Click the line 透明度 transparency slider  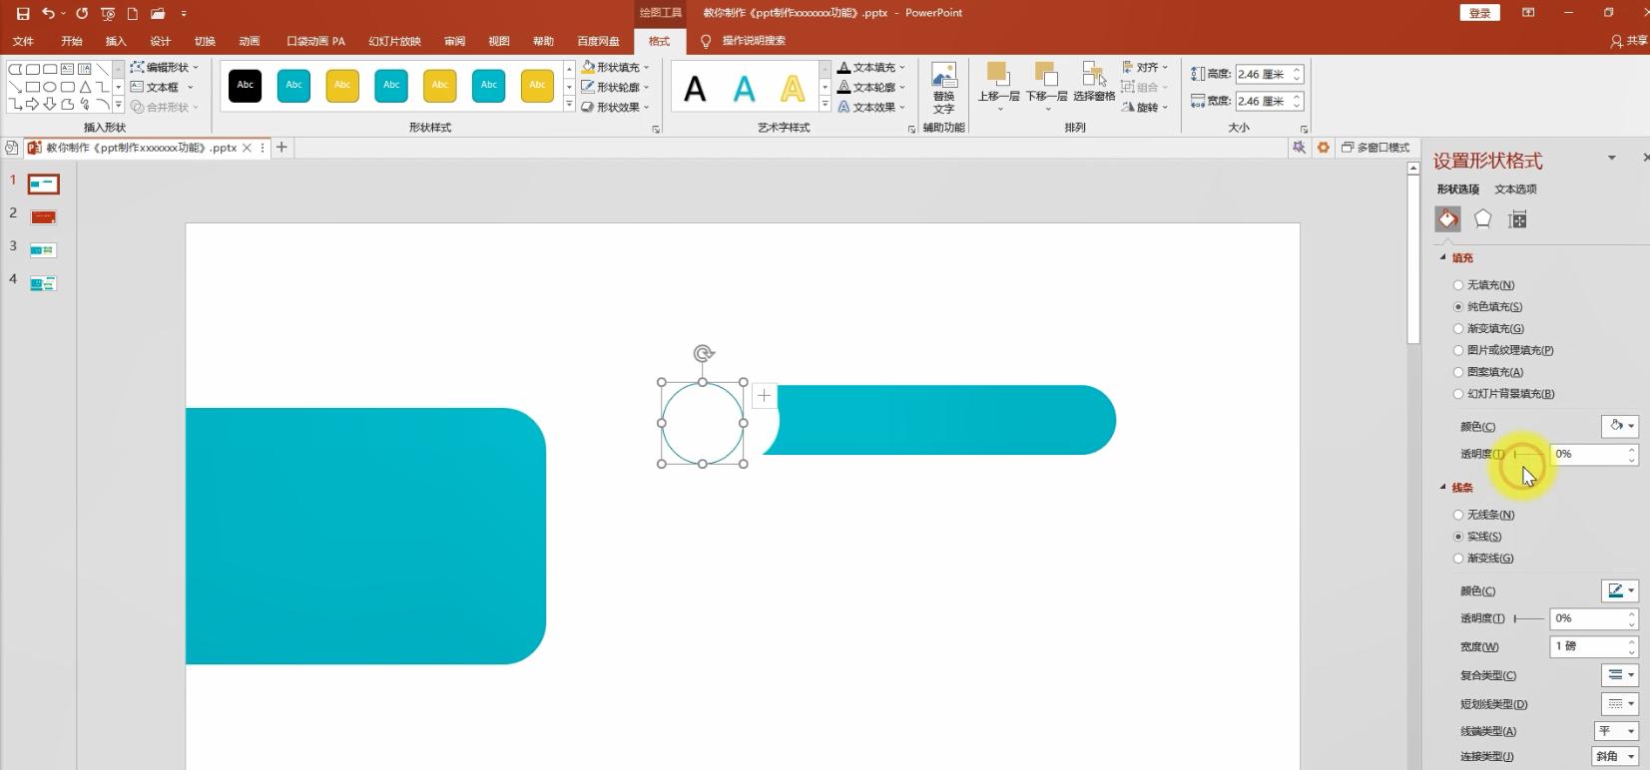click(1528, 618)
